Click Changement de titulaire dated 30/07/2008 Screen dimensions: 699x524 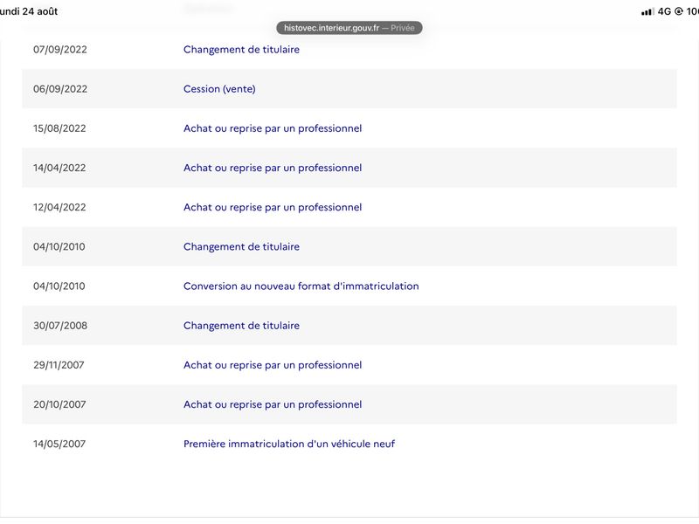(x=241, y=325)
